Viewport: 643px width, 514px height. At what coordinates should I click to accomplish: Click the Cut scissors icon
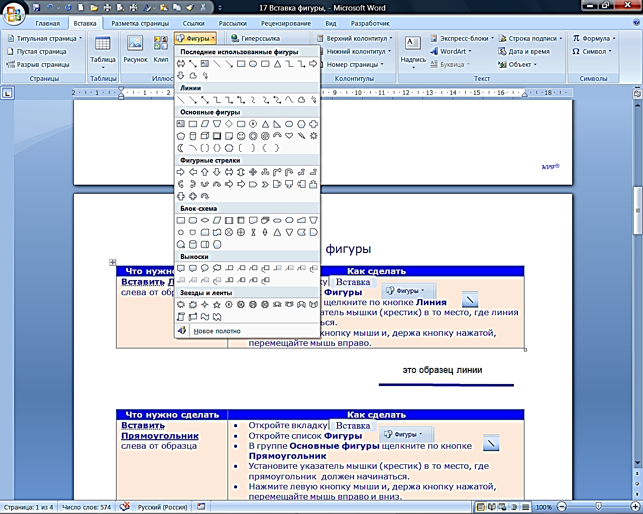[203, 8]
